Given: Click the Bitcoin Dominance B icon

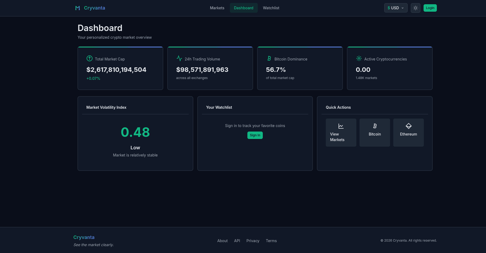Looking at the screenshot, I should point(269,58).
